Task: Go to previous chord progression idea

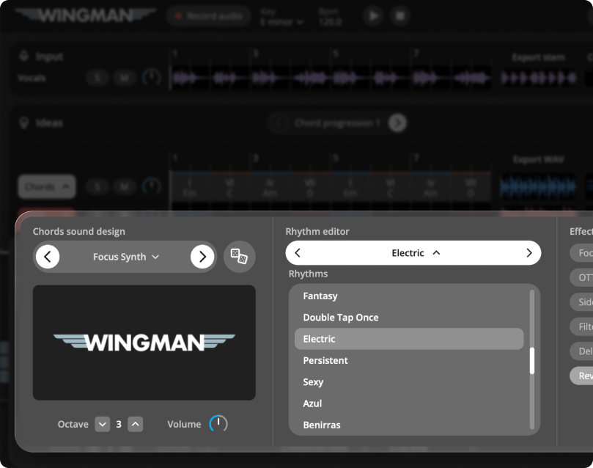Action: [x=279, y=123]
